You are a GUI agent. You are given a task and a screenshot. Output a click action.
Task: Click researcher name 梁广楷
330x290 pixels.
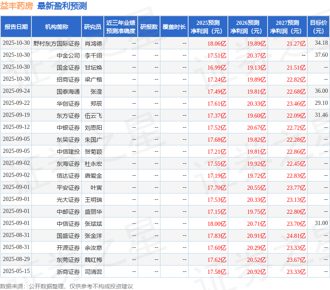[x=93, y=80]
